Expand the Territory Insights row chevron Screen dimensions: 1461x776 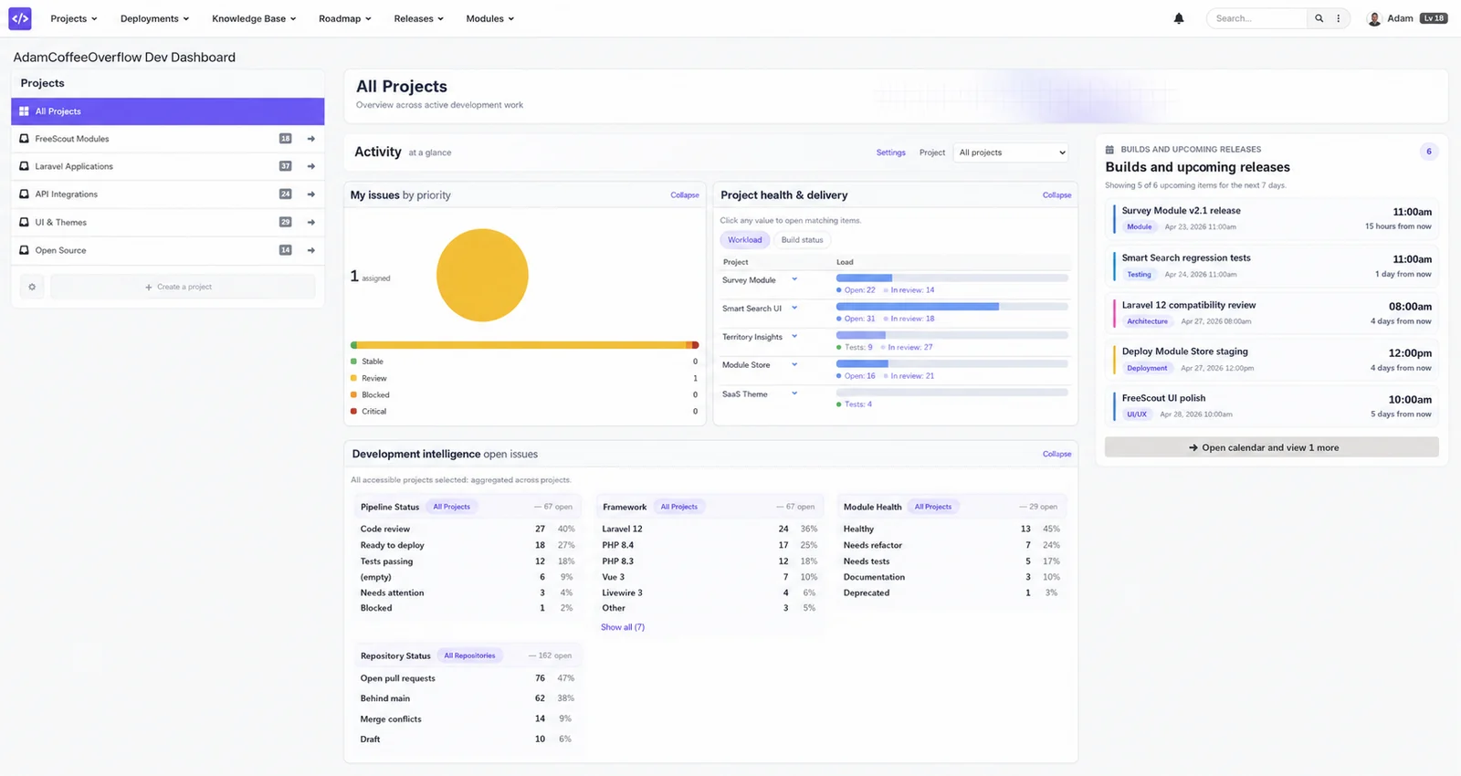tap(794, 336)
